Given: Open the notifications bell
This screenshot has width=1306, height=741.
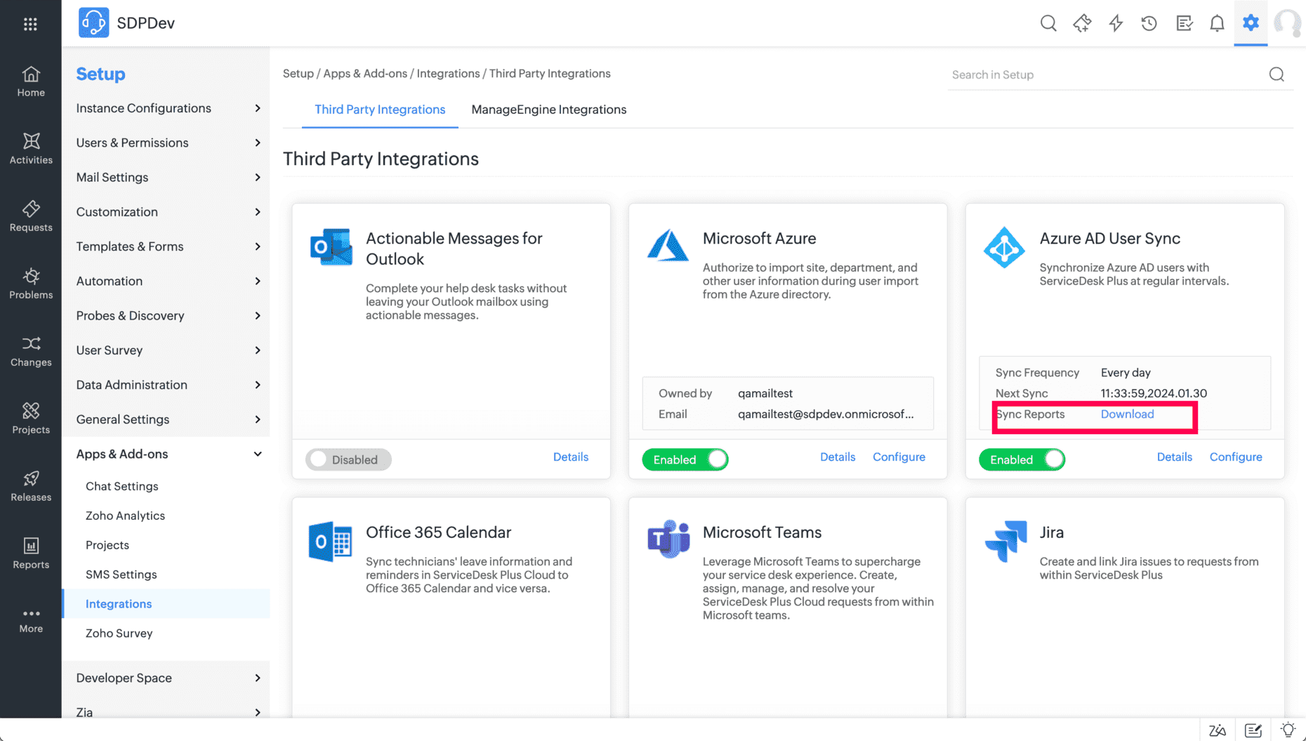Looking at the screenshot, I should (1217, 23).
